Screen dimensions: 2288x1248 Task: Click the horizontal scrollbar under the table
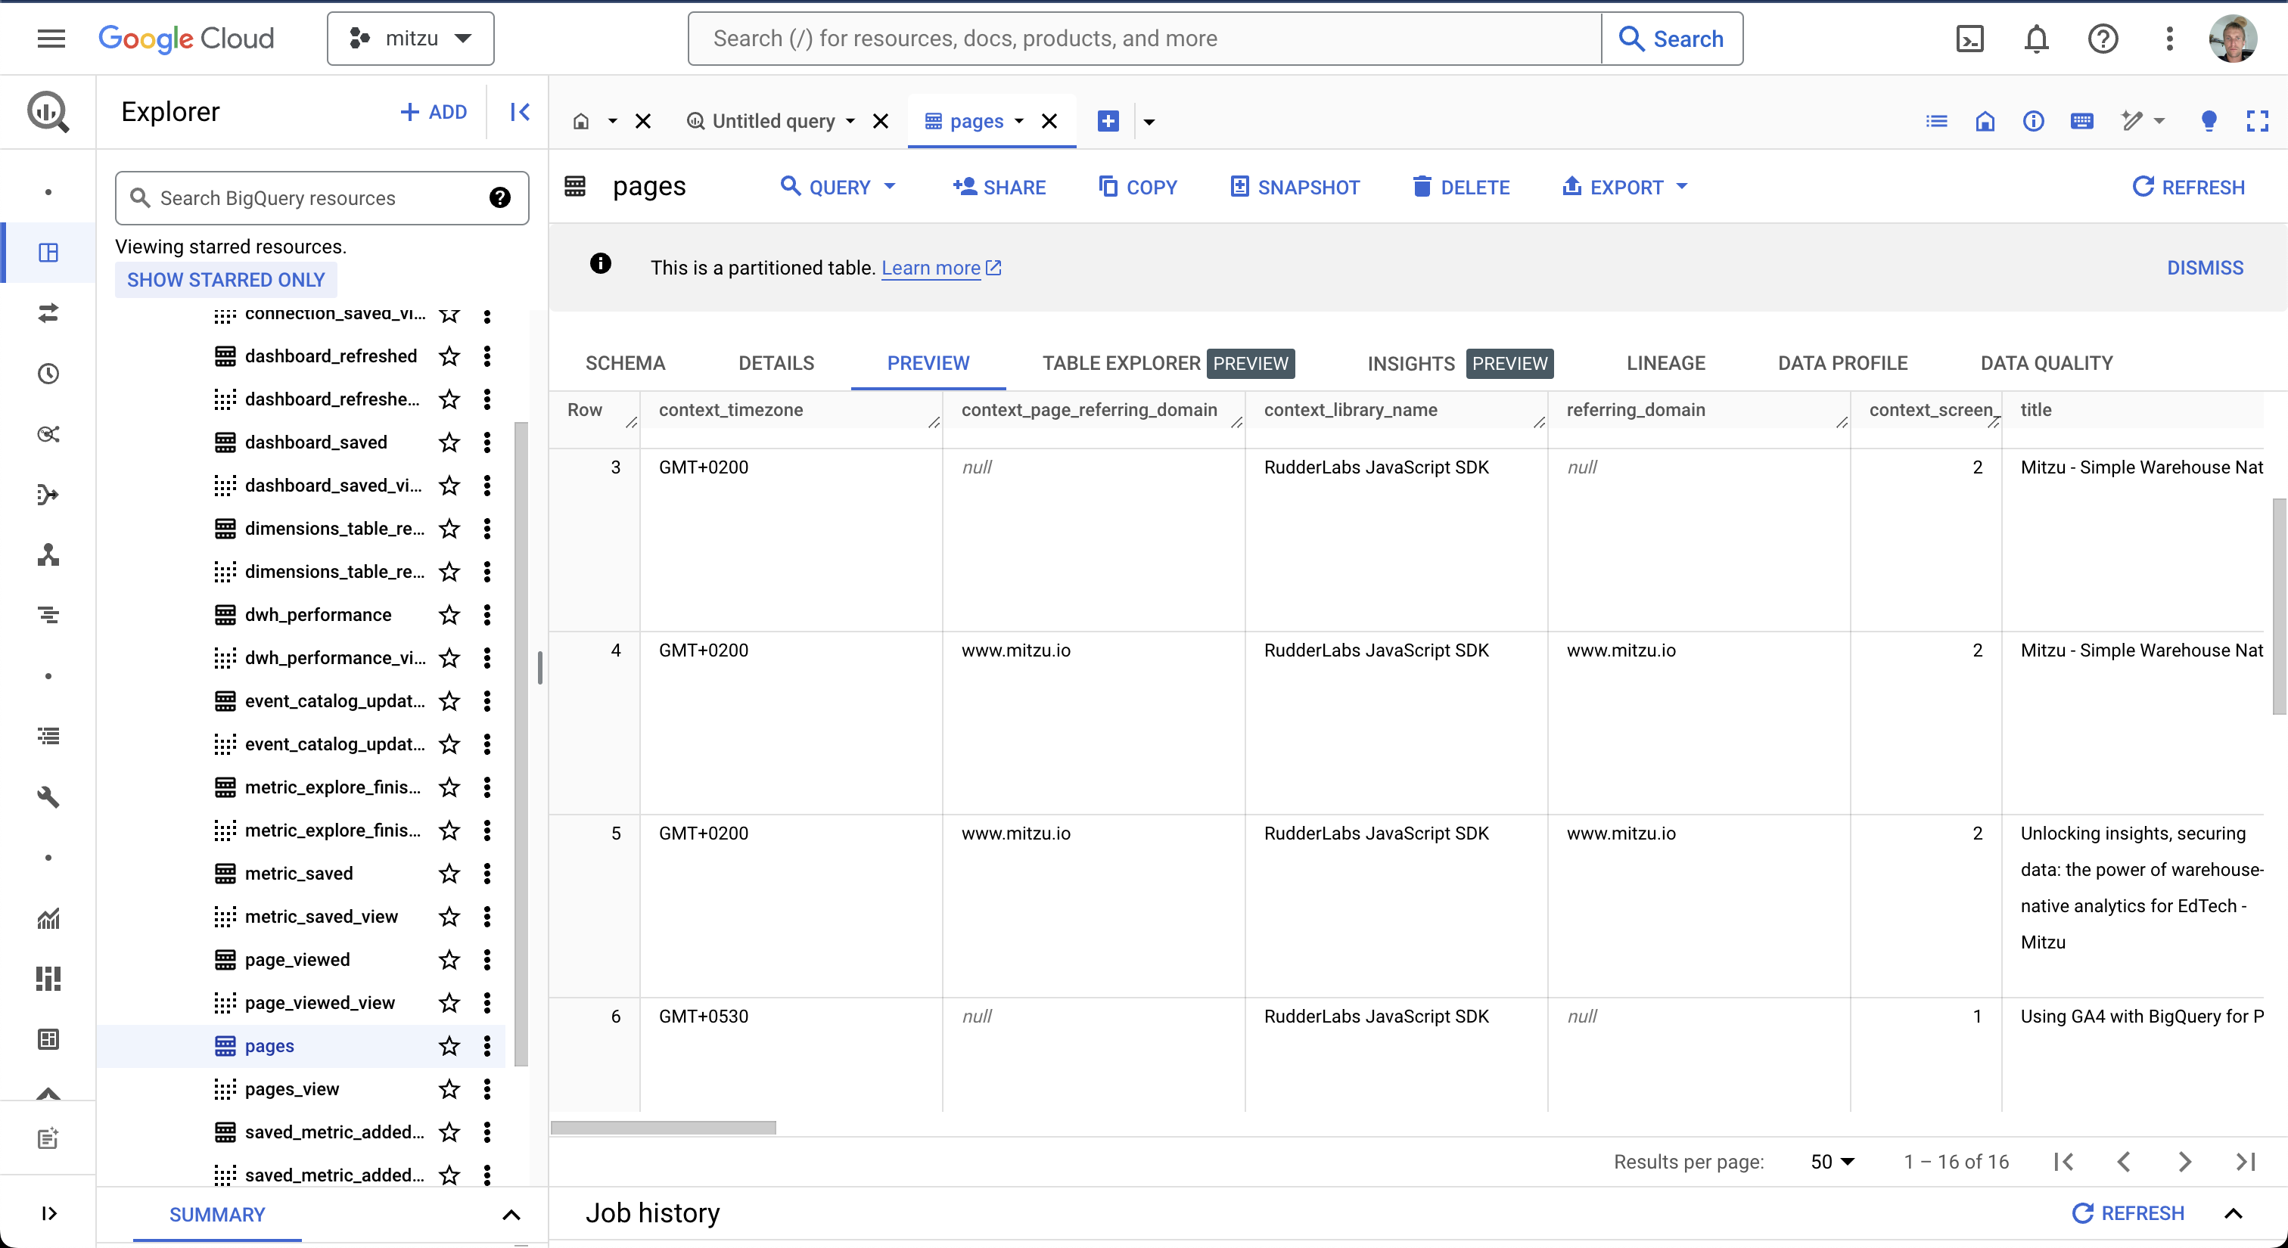pyautogui.click(x=663, y=1127)
